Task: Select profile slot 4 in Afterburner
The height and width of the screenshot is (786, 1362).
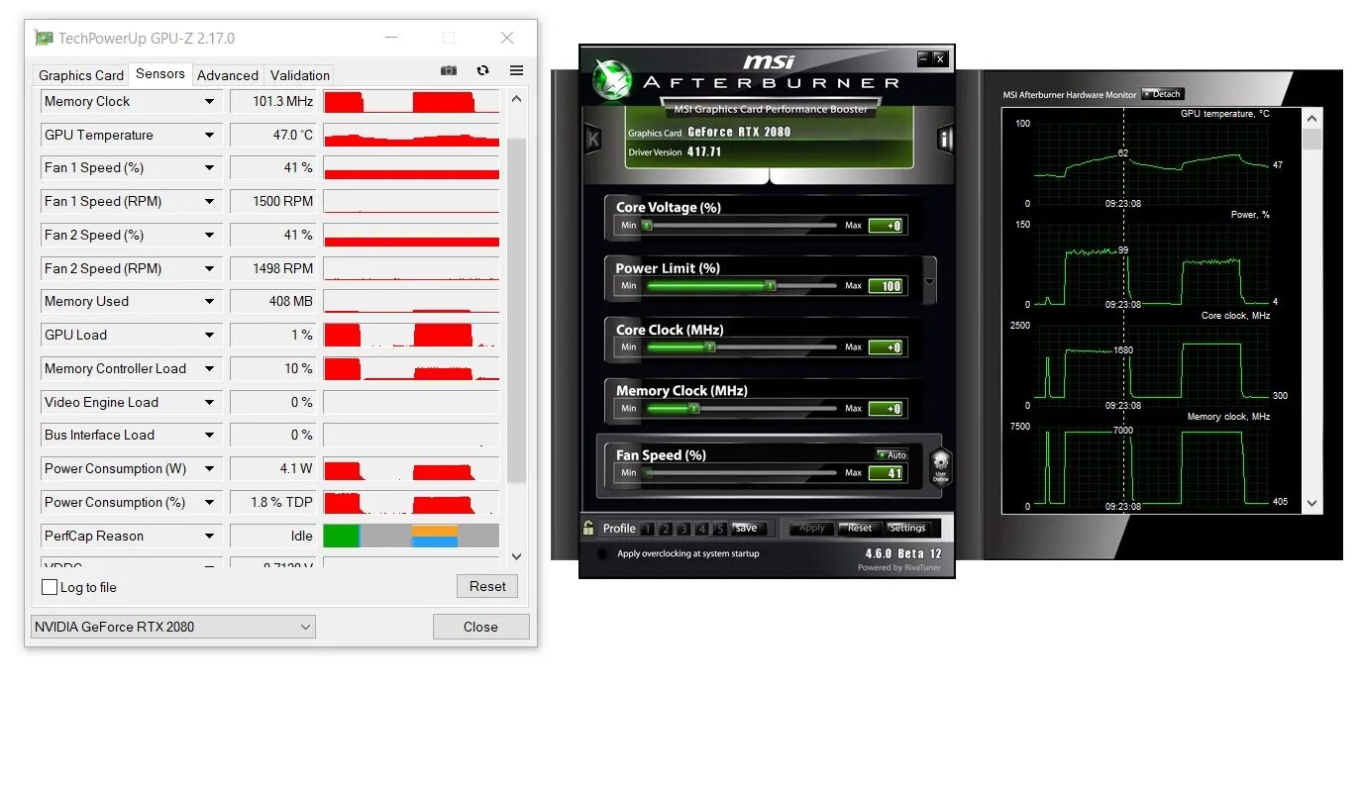Action: click(702, 529)
